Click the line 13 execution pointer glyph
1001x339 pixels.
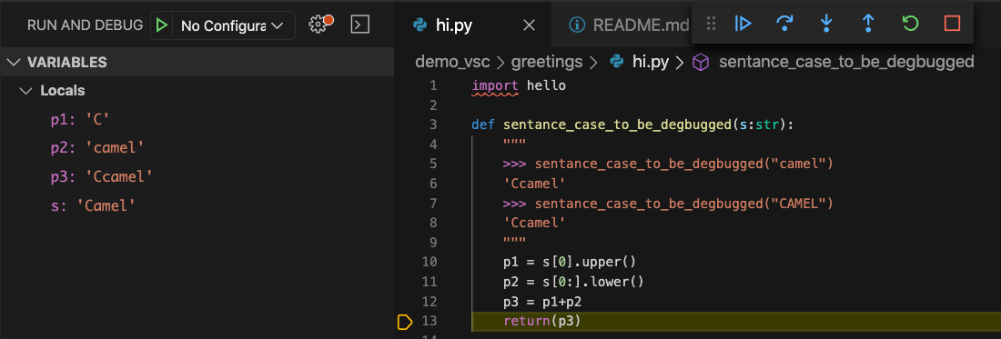pos(405,322)
